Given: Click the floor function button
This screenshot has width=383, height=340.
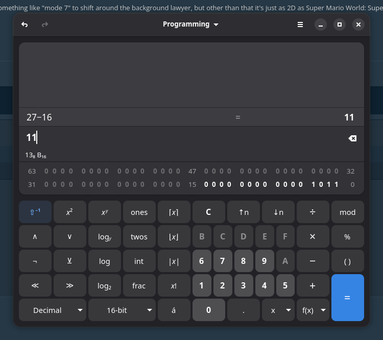Looking at the screenshot, I should click(174, 236).
